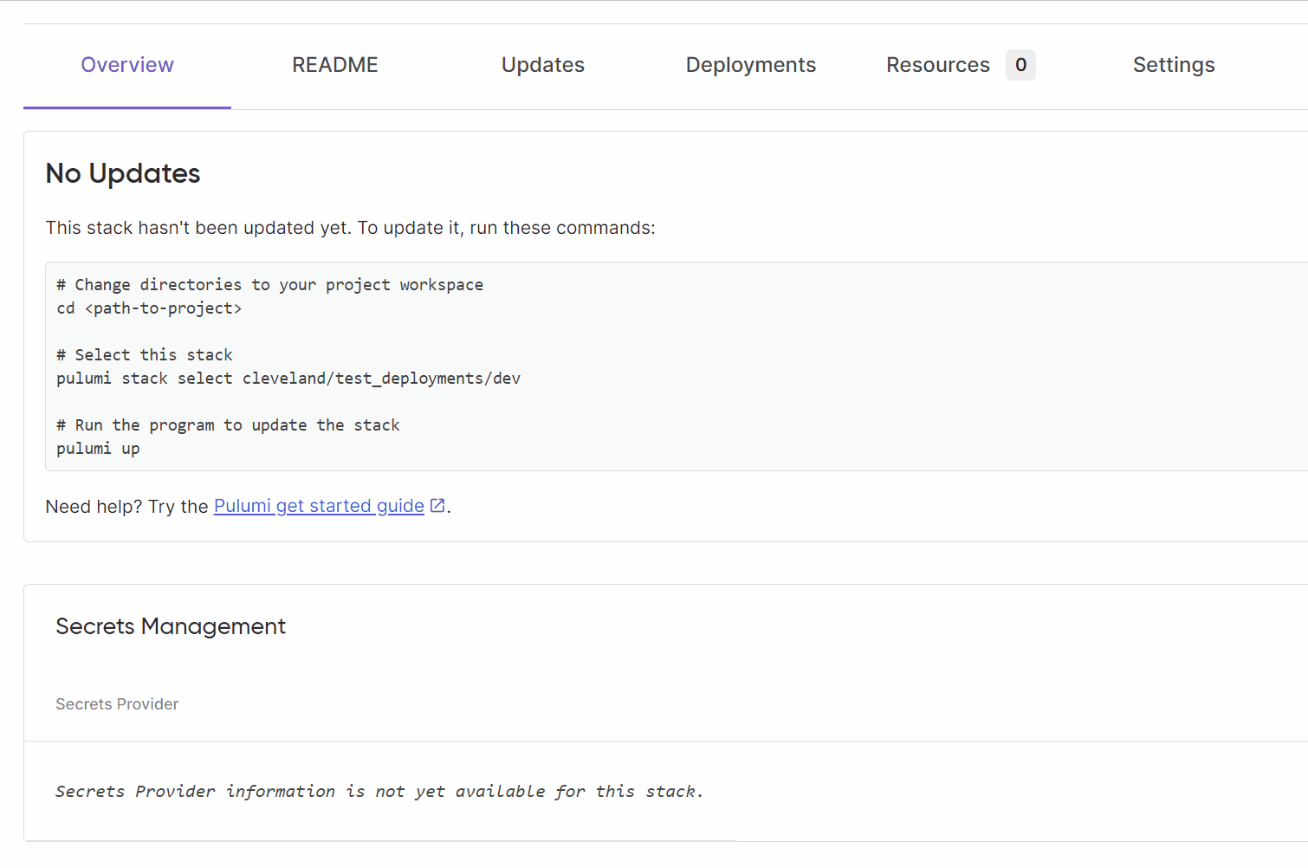Image resolution: width=1308 pixels, height=868 pixels.
Task: Go to the Updates tab
Action: tap(543, 65)
